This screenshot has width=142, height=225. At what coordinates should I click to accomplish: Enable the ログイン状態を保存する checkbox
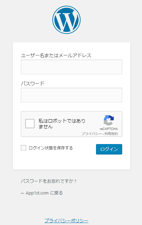[23, 148]
